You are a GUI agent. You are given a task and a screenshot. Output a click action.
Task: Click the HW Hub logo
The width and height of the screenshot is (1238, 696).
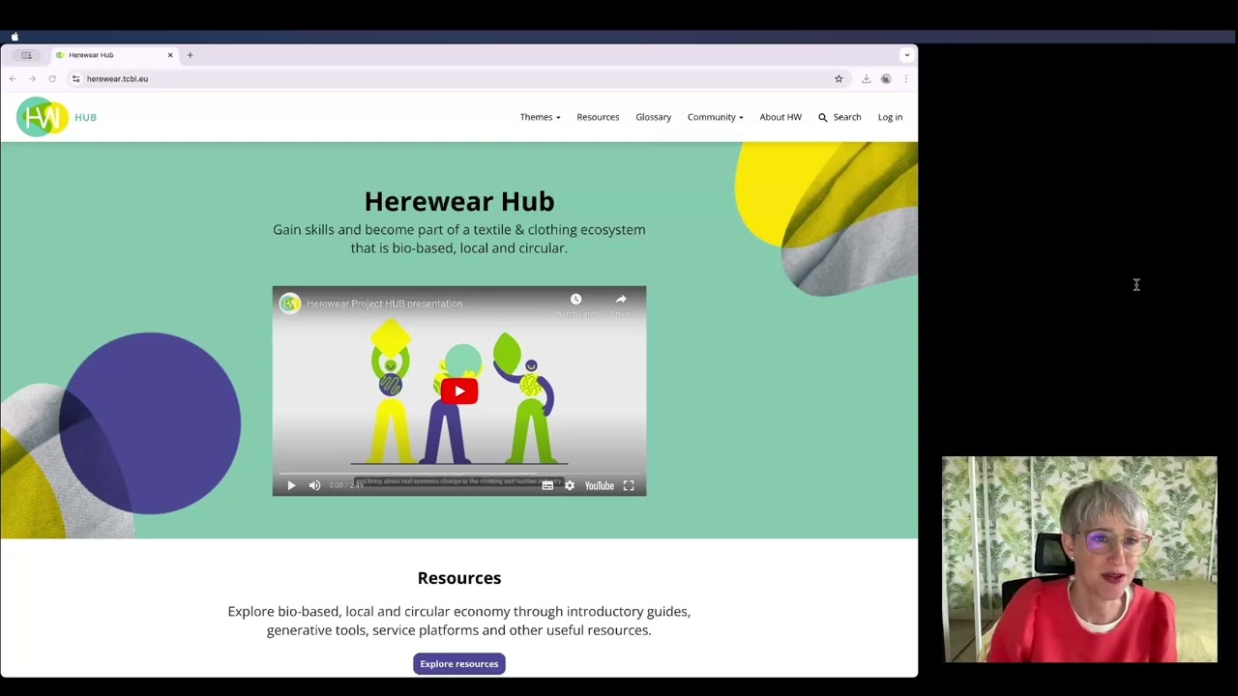coord(56,117)
